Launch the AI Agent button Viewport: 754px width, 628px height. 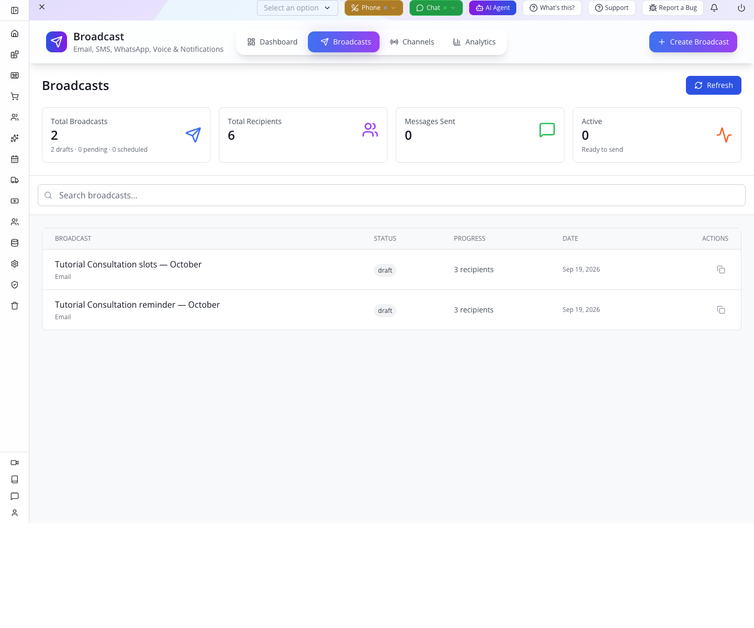tap(493, 8)
